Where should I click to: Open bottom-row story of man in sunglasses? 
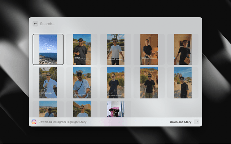click(x=82, y=109)
